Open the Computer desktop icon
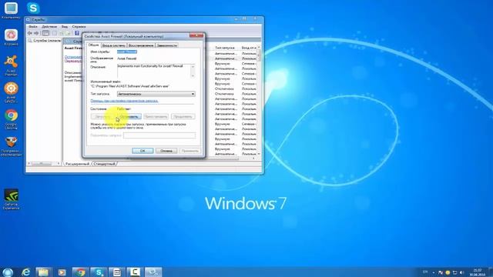The width and height of the screenshot is (493, 277). 11,10
